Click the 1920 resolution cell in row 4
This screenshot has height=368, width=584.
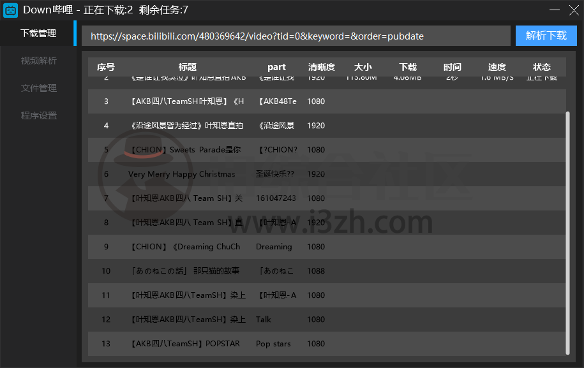[316, 126]
